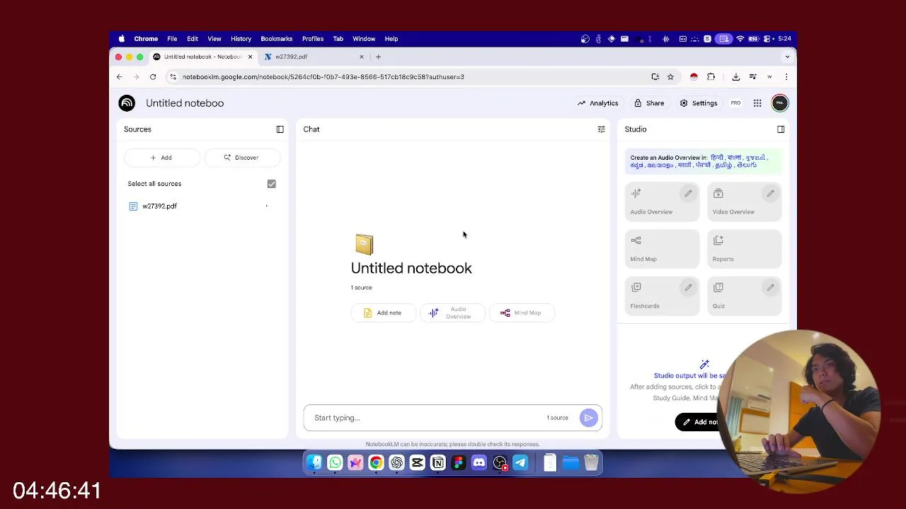Screen dimensions: 906x509
Task: Open the Profiles menu
Action: (x=313, y=39)
